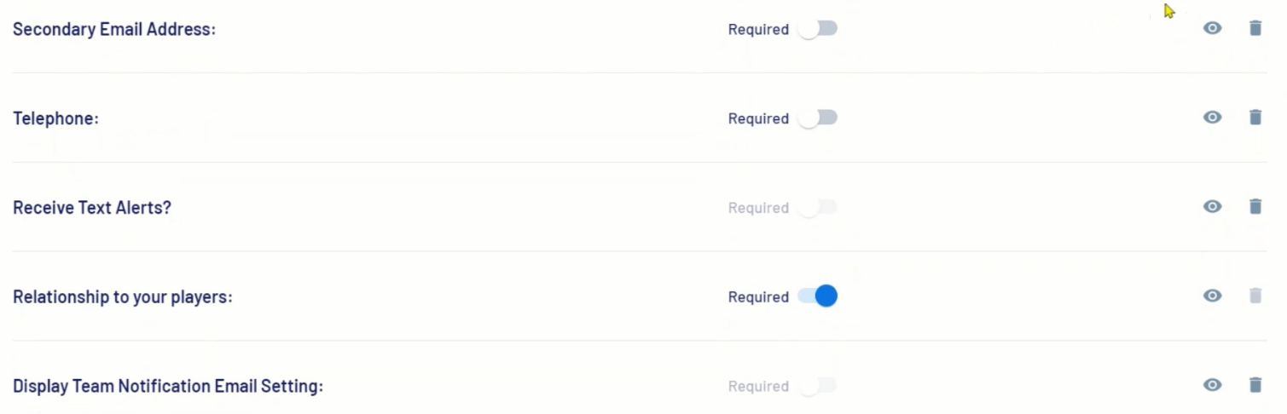This screenshot has width=1287, height=414.
Task: Enable Required for Secondary Email Address
Action: tap(818, 29)
